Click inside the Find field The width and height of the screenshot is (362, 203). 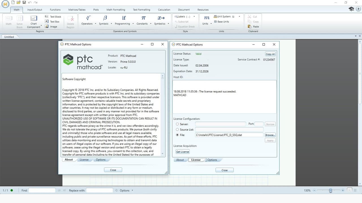(42, 190)
